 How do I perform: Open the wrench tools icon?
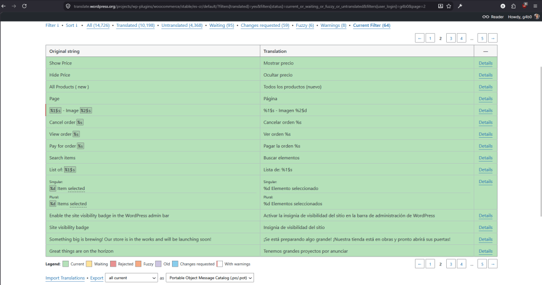[460, 6]
